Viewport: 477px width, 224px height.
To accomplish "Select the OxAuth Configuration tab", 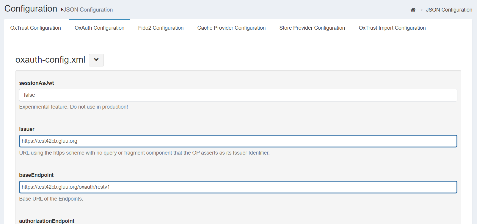I will click(99, 28).
